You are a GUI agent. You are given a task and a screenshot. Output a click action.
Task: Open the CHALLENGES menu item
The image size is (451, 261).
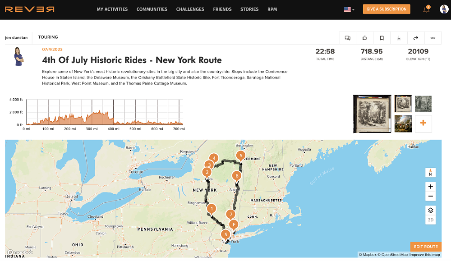click(x=190, y=9)
